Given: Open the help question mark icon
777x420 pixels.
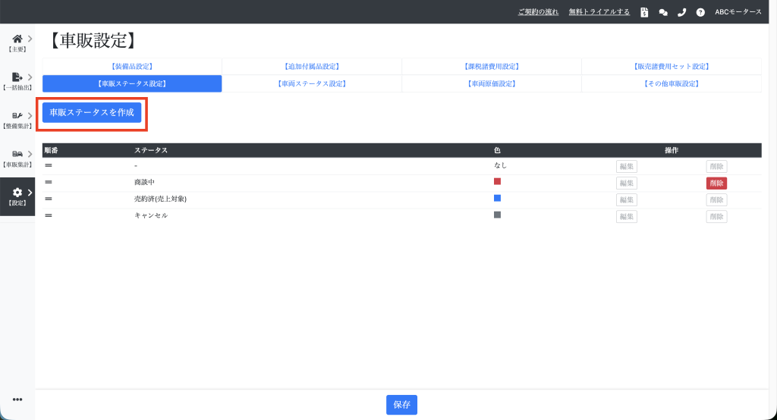Looking at the screenshot, I should coord(700,12).
